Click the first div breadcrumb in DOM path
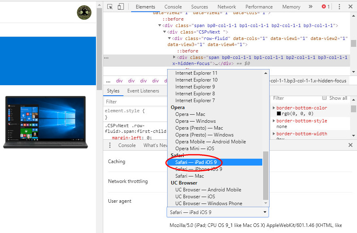This screenshot has height=233, width=357. coord(119,81)
